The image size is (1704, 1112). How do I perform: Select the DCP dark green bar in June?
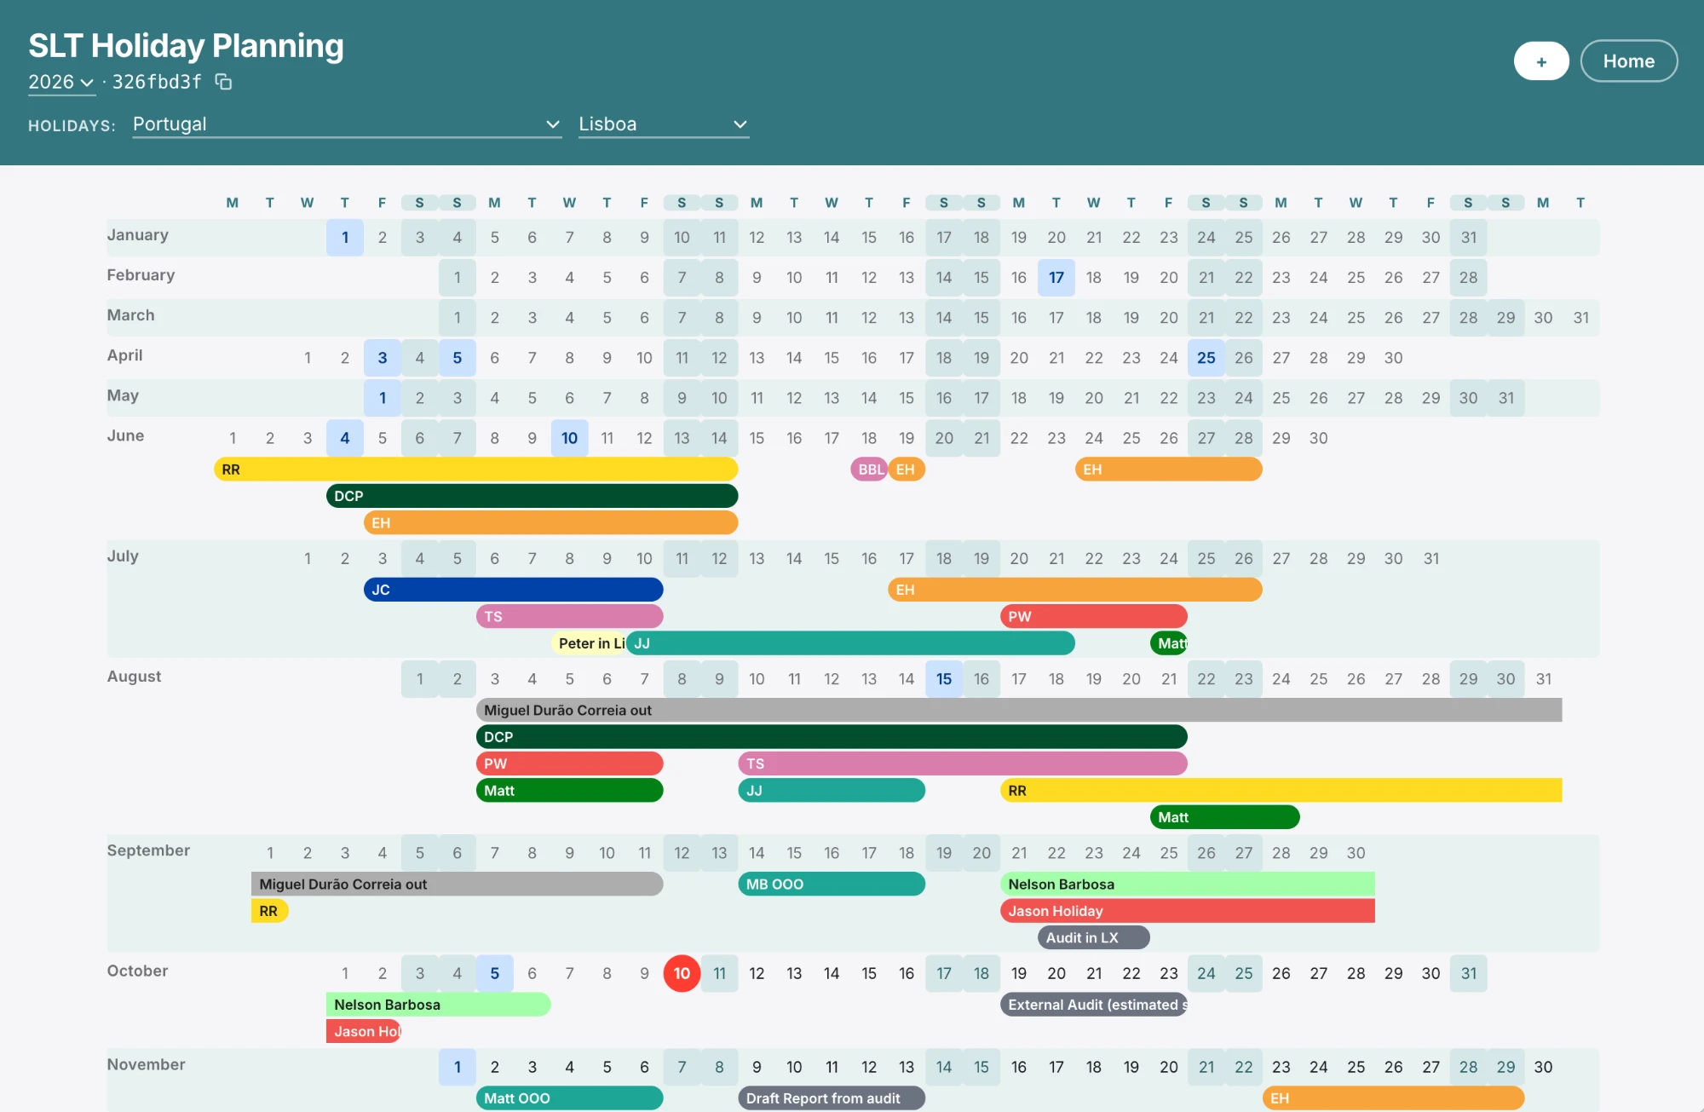(x=532, y=496)
